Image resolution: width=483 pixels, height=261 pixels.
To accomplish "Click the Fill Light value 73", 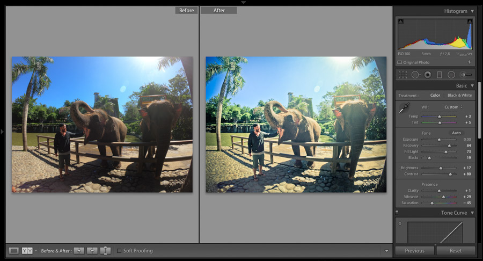I will click(x=469, y=151).
